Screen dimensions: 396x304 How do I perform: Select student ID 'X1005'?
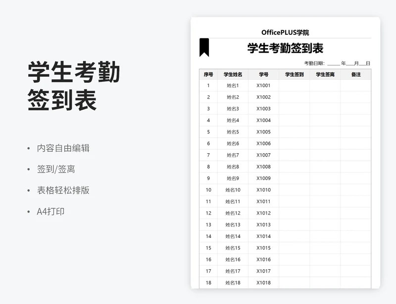[x=263, y=132]
